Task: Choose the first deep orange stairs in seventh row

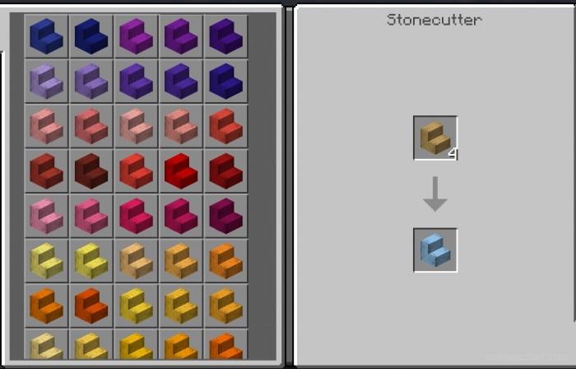Action: [x=46, y=306]
